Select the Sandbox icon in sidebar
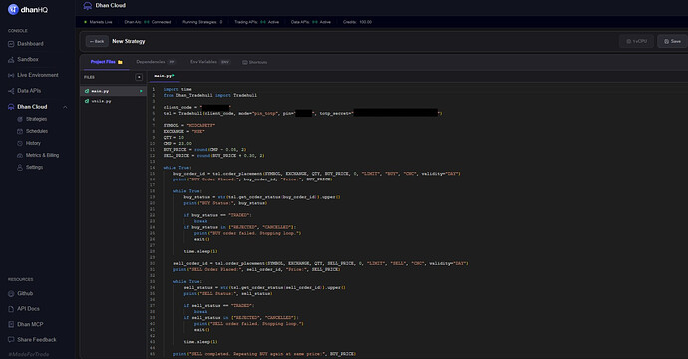This screenshot has width=688, height=359. [x=11, y=59]
